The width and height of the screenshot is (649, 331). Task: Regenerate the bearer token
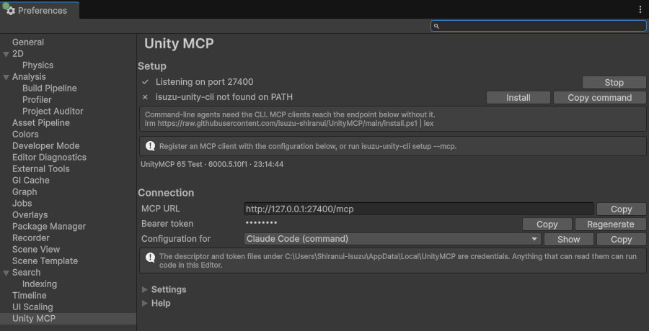coord(610,224)
